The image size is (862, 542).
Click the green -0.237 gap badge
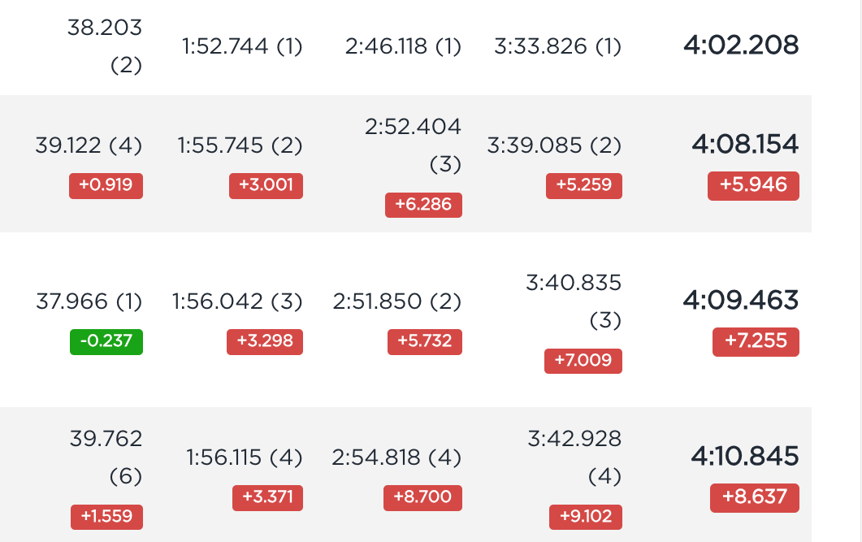point(106,341)
